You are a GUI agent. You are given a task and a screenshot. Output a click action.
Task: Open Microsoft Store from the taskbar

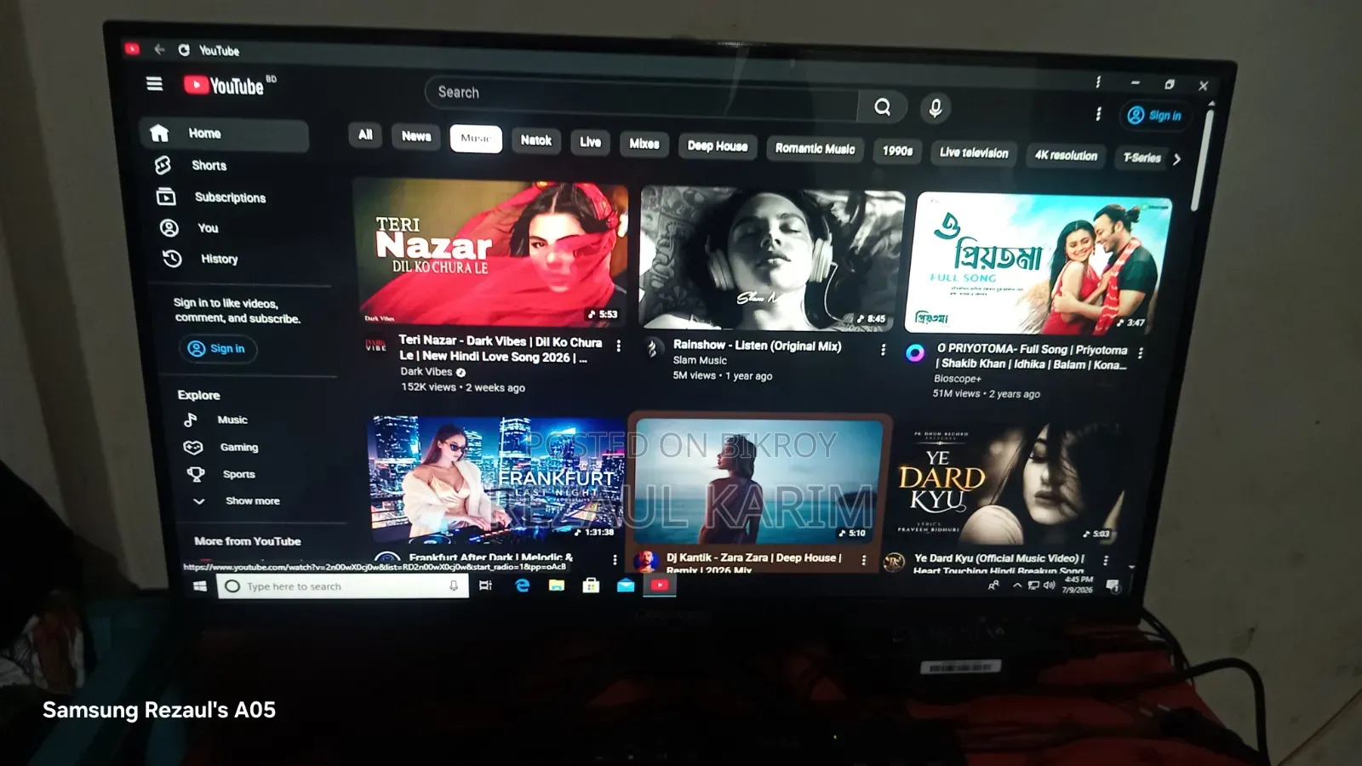pos(591,586)
